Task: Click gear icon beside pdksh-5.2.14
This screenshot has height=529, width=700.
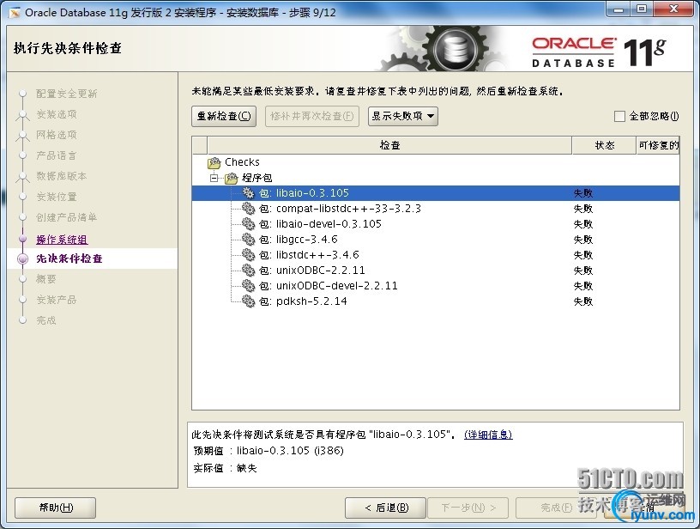Action: (248, 301)
